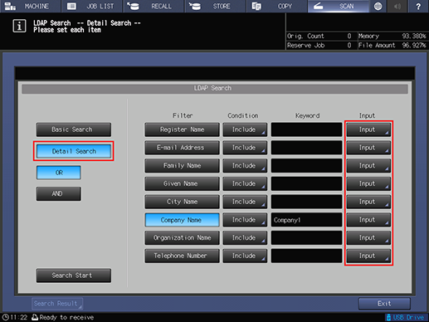Open Include condition for Organization Name
The height and width of the screenshot is (322, 429).
245,238
